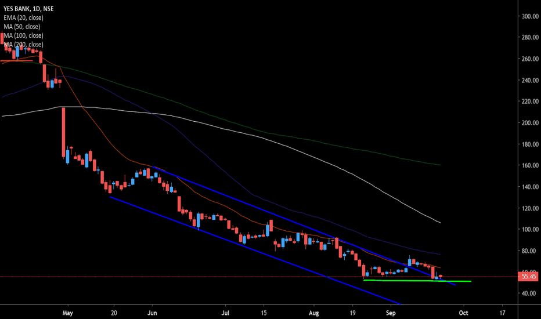Click the Aug label on time axis
Screen dimensions: 541x319
313,313
